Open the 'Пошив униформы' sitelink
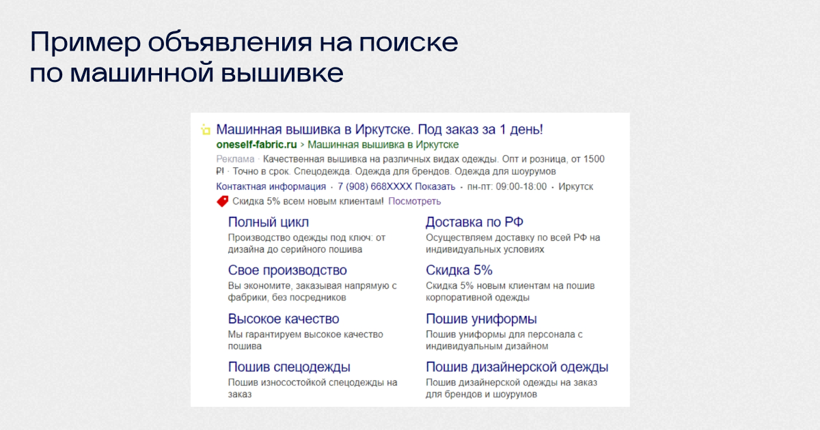 [x=481, y=319]
